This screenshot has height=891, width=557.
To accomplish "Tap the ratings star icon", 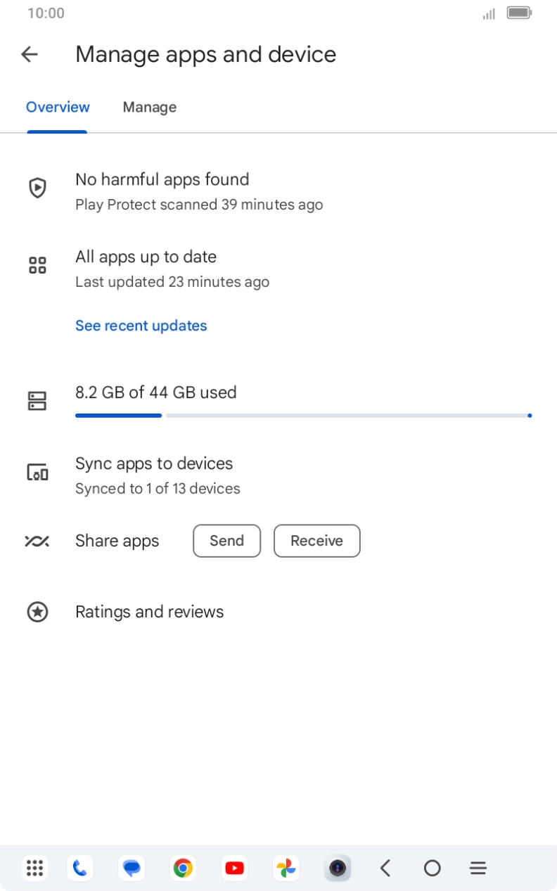I will pyautogui.click(x=37, y=612).
